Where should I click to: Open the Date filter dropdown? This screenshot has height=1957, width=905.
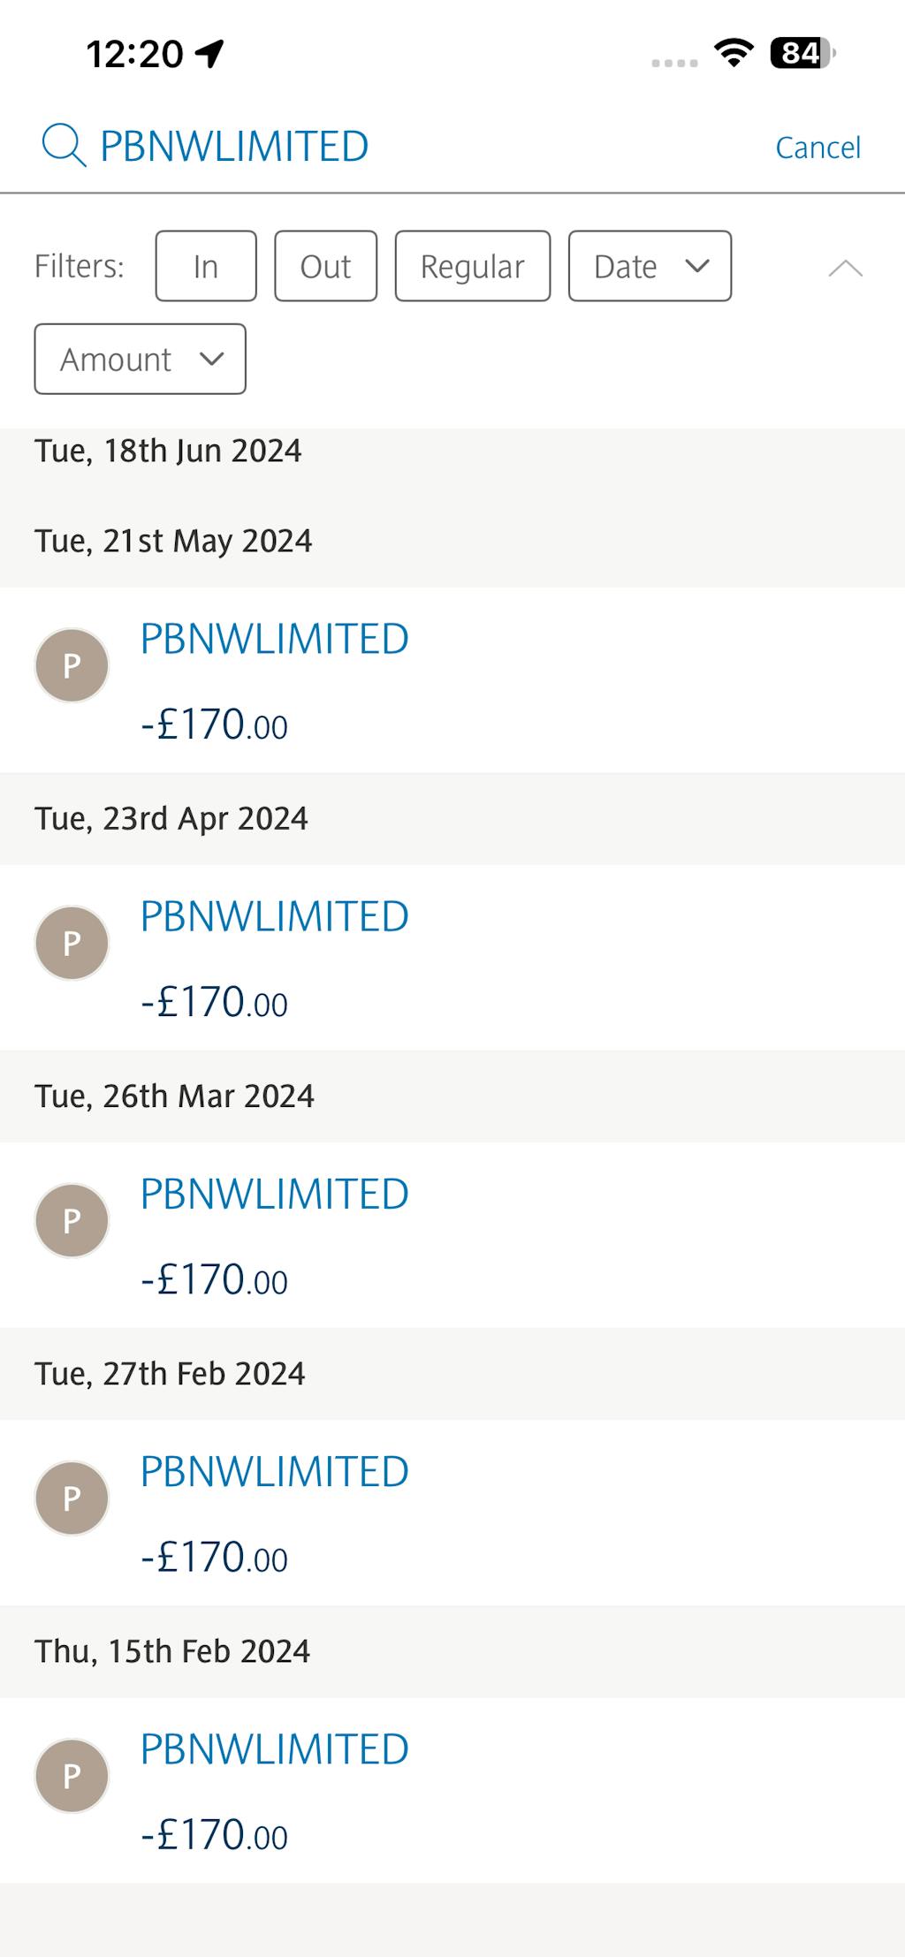click(650, 266)
